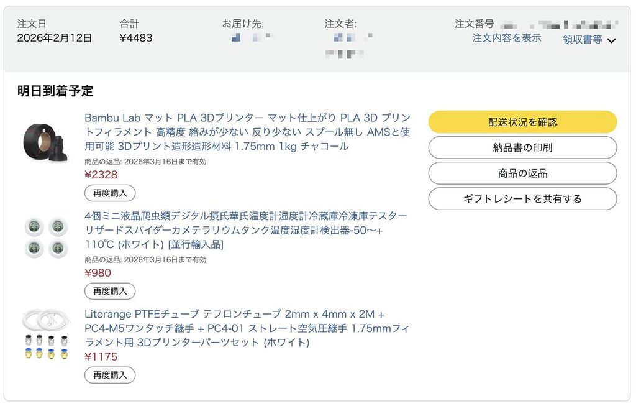Click the Bambu Lab filament product thumbnail
Image resolution: width=636 pixels, height=406 pixels.
(47, 144)
